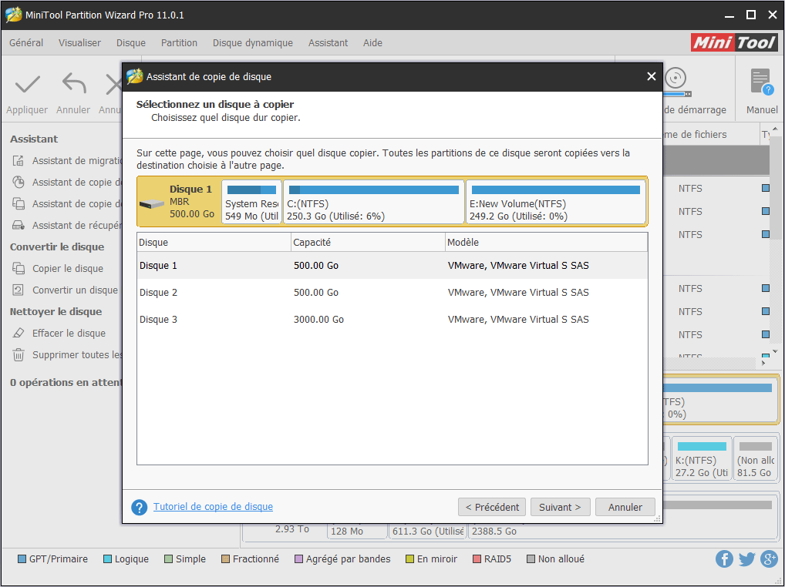Click the MiniTool logo
The width and height of the screenshot is (785, 587).
[x=734, y=42]
